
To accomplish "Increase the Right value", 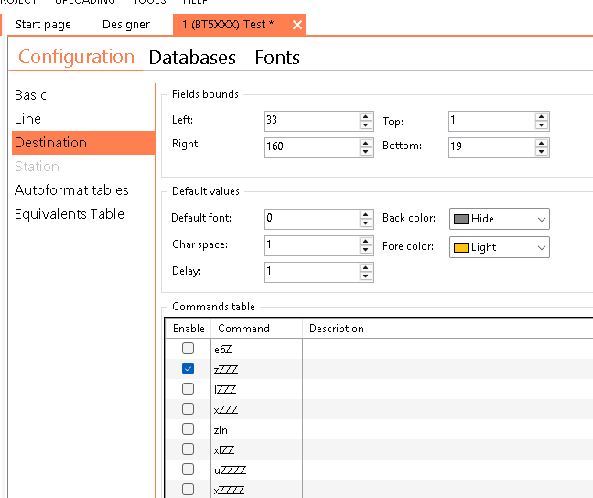I will click(366, 143).
